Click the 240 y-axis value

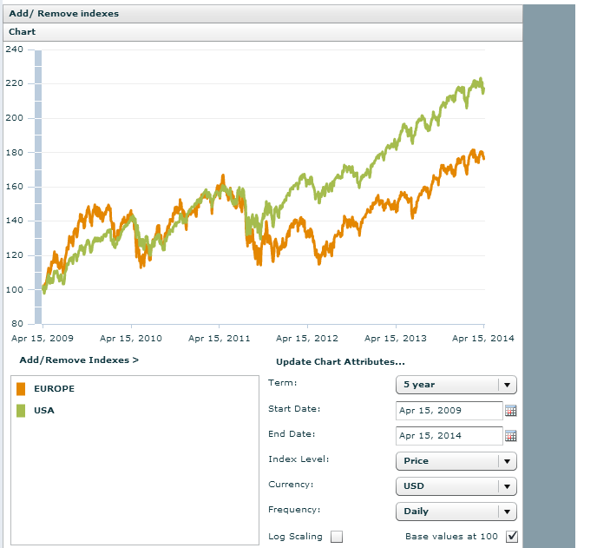15,50
